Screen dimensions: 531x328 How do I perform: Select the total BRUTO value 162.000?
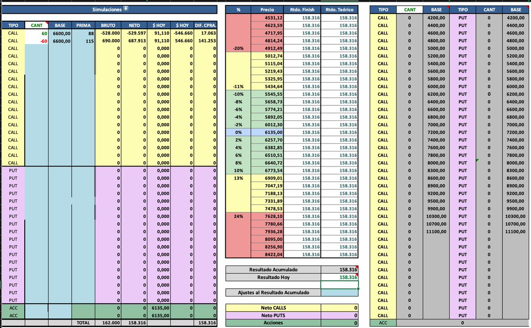click(108, 323)
